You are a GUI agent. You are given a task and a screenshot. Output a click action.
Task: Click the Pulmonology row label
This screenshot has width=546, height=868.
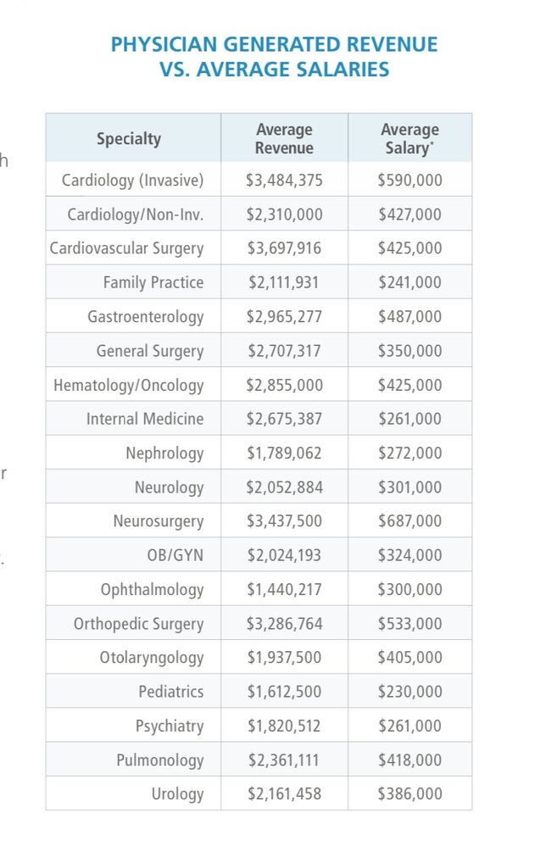pos(160,760)
